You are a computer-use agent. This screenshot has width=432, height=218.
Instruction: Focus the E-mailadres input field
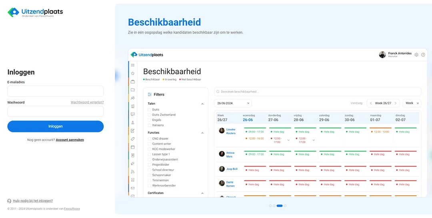click(x=56, y=91)
